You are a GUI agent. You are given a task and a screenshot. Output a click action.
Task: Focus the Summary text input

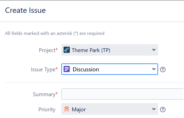[122, 94]
